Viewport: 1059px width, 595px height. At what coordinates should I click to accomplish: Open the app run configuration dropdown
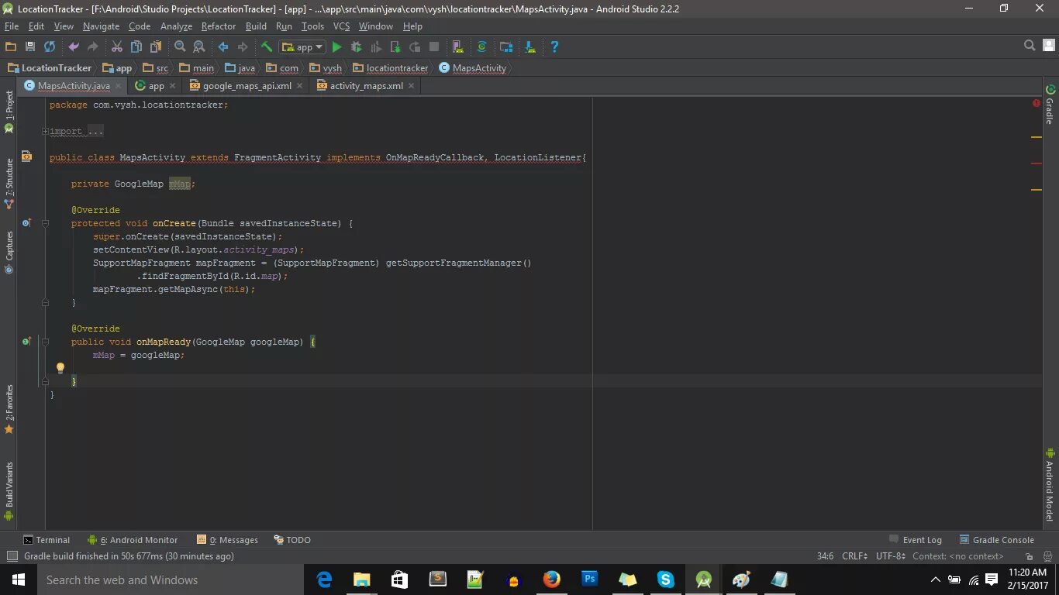[x=302, y=46]
